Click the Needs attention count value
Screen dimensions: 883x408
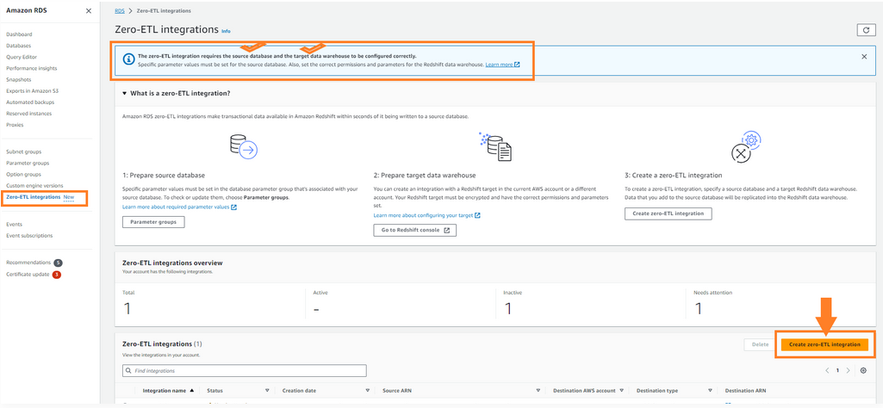pos(699,308)
